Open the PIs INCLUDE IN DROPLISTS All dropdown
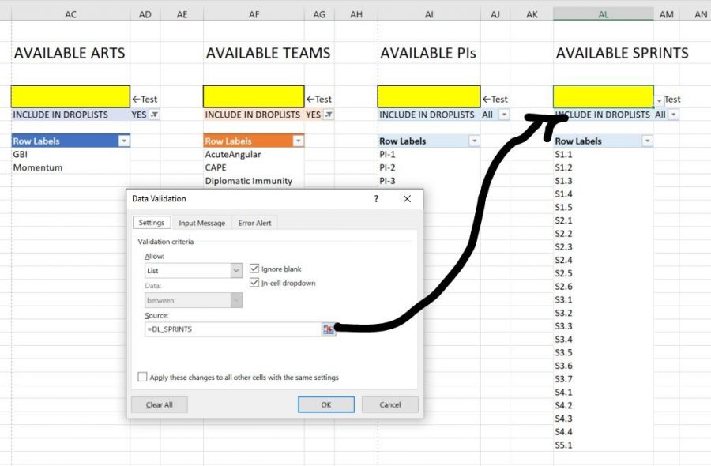The image size is (711, 466). point(504,115)
